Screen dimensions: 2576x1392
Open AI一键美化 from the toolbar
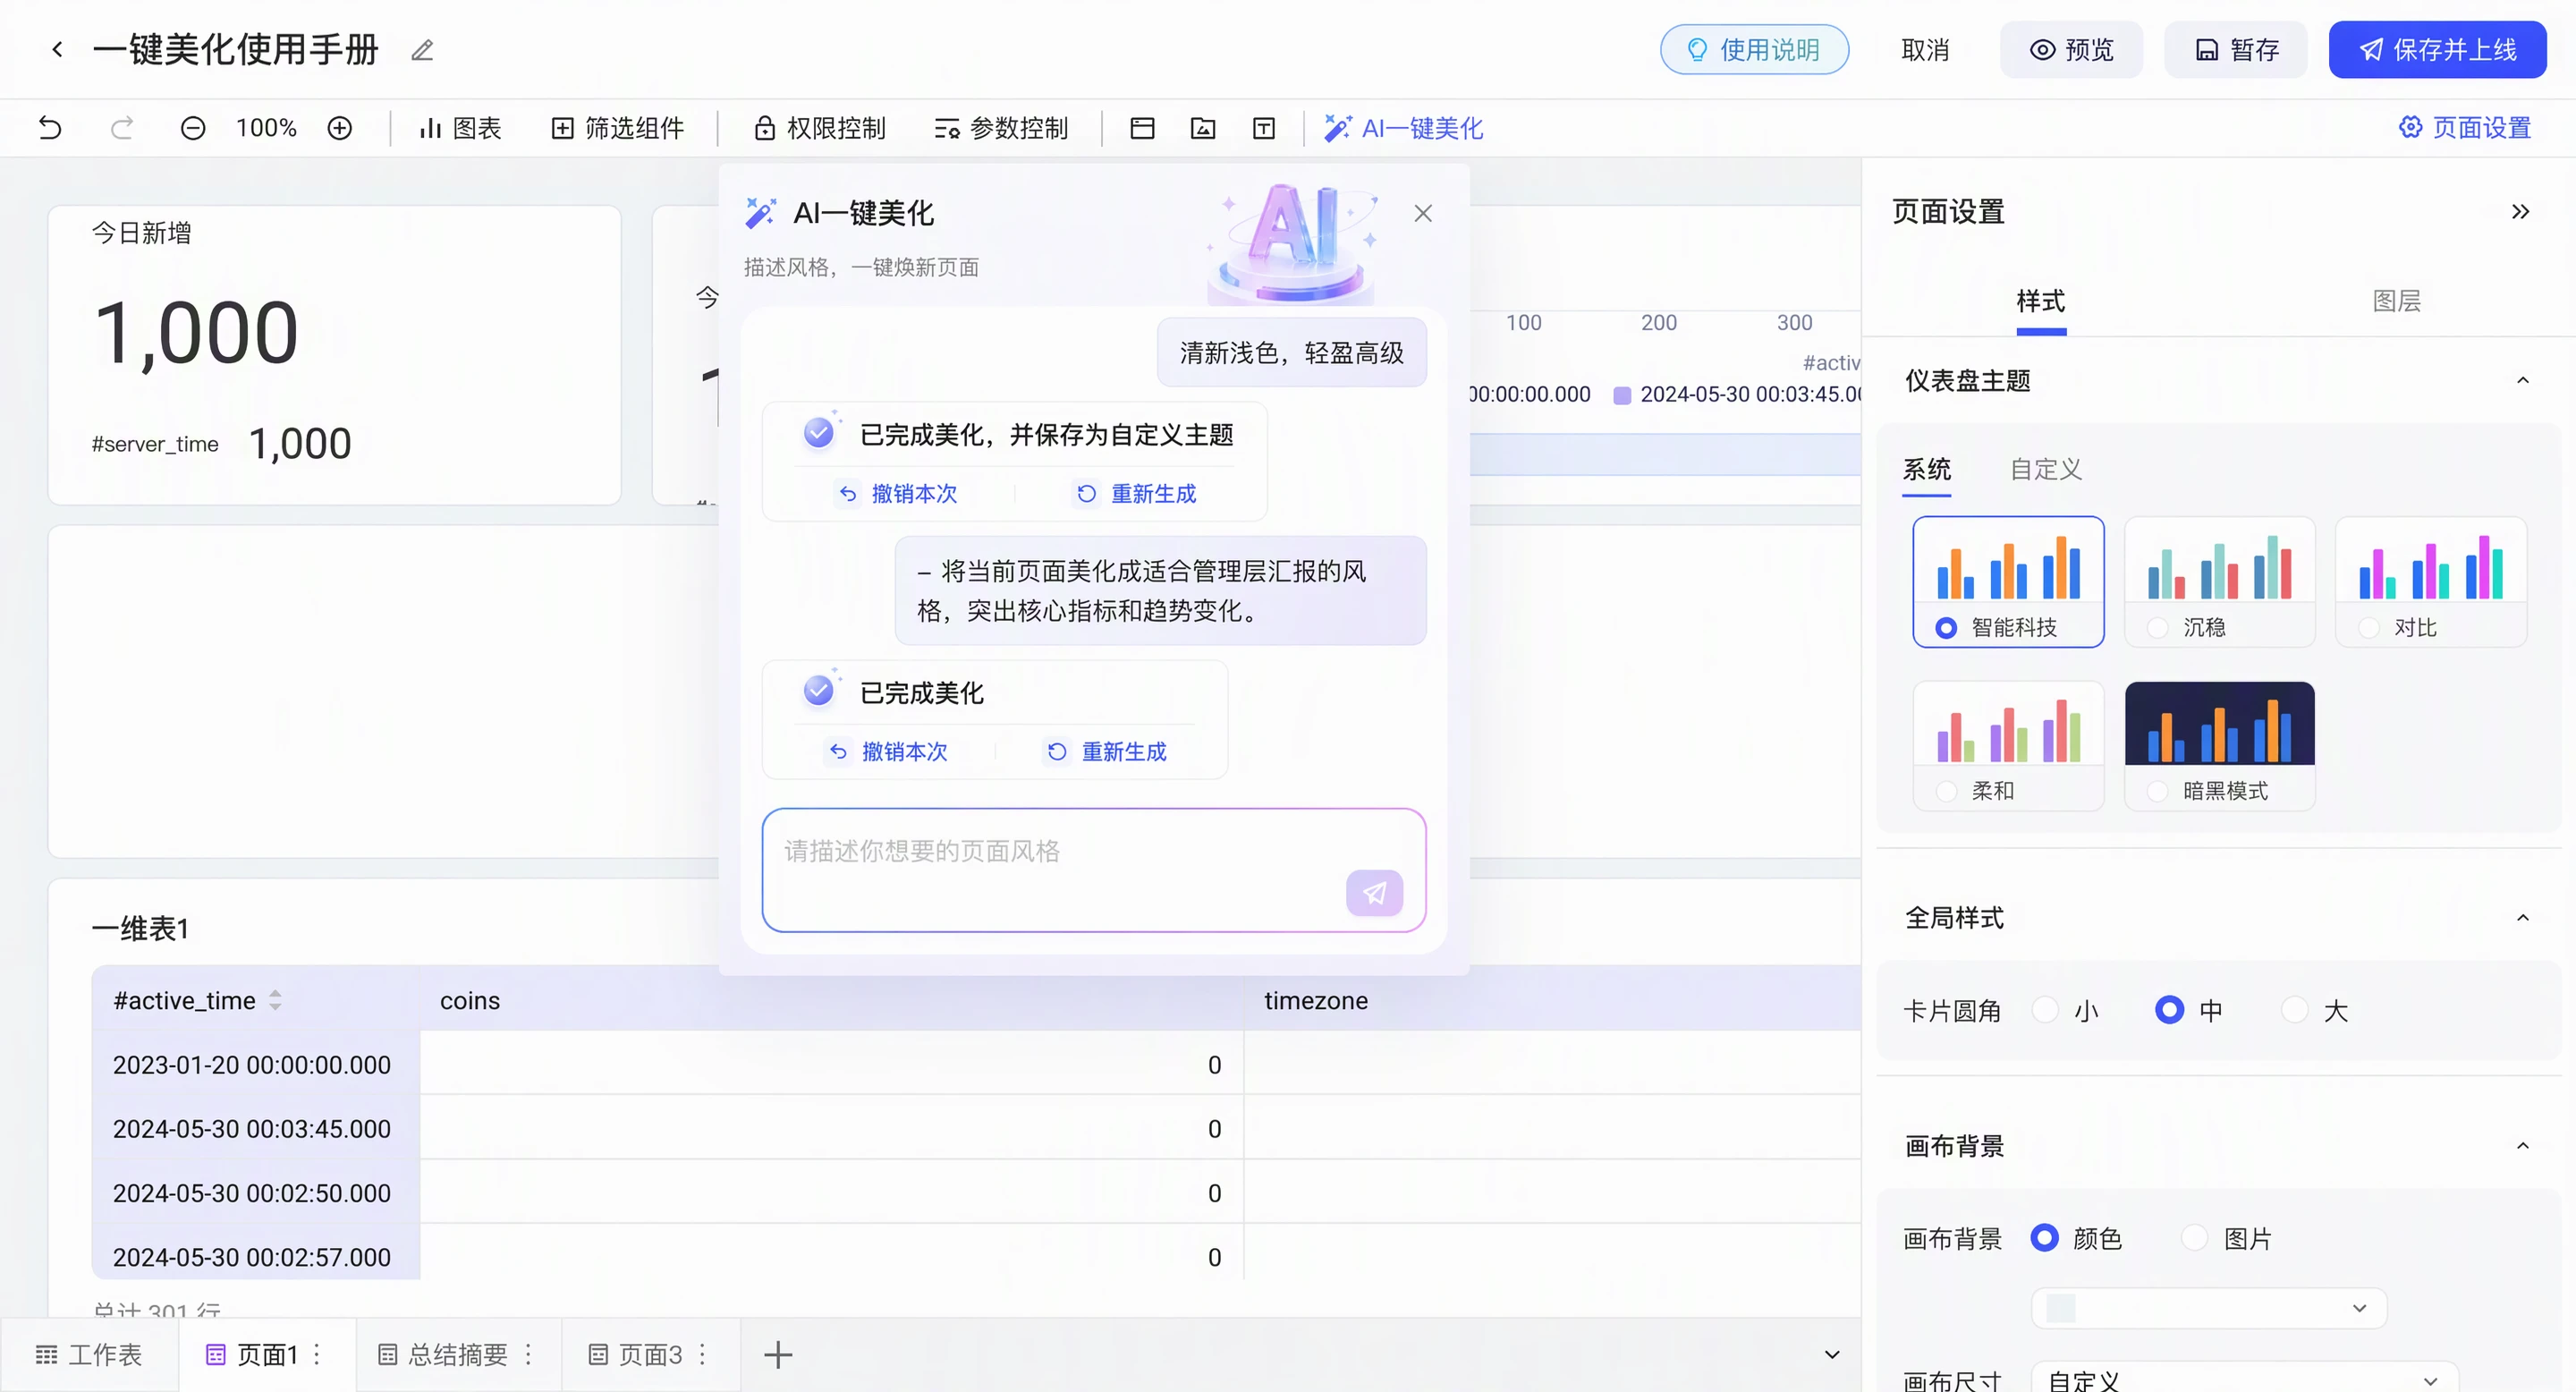click(x=1403, y=128)
